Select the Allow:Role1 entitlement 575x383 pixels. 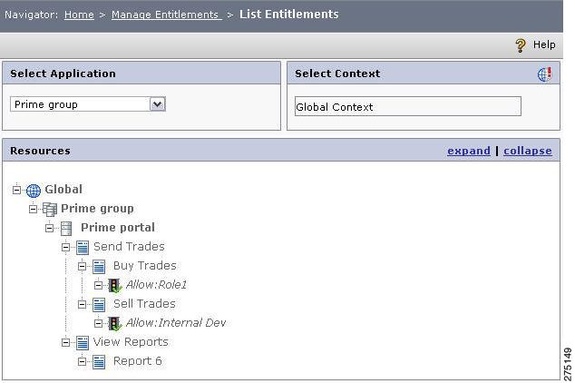pos(156,285)
